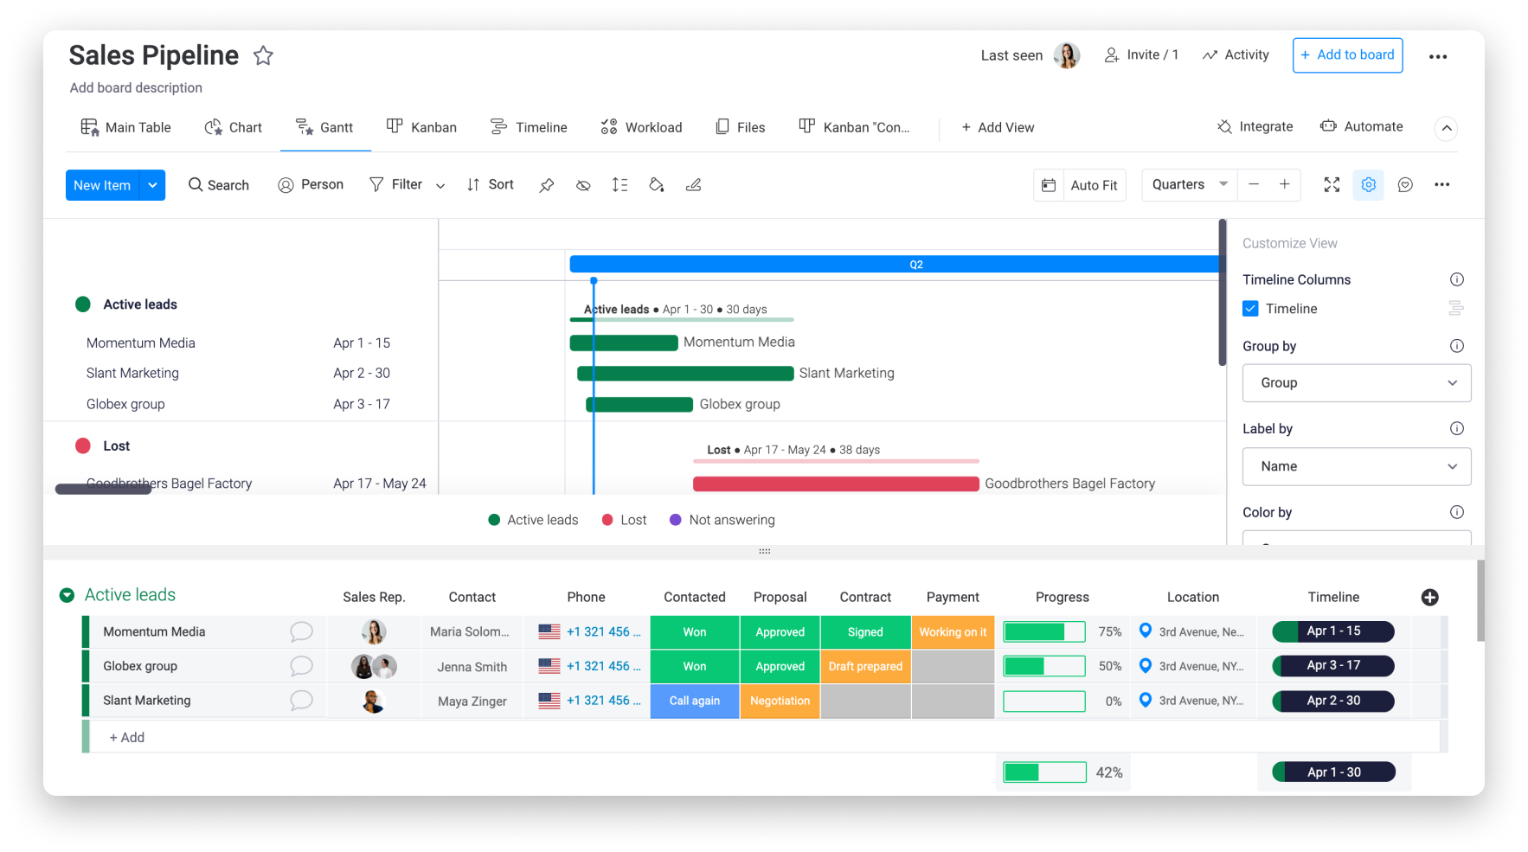Zoom out the Gantt with minus icon
The height and width of the screenshot is (852, 1528).
coord(1253,184)
